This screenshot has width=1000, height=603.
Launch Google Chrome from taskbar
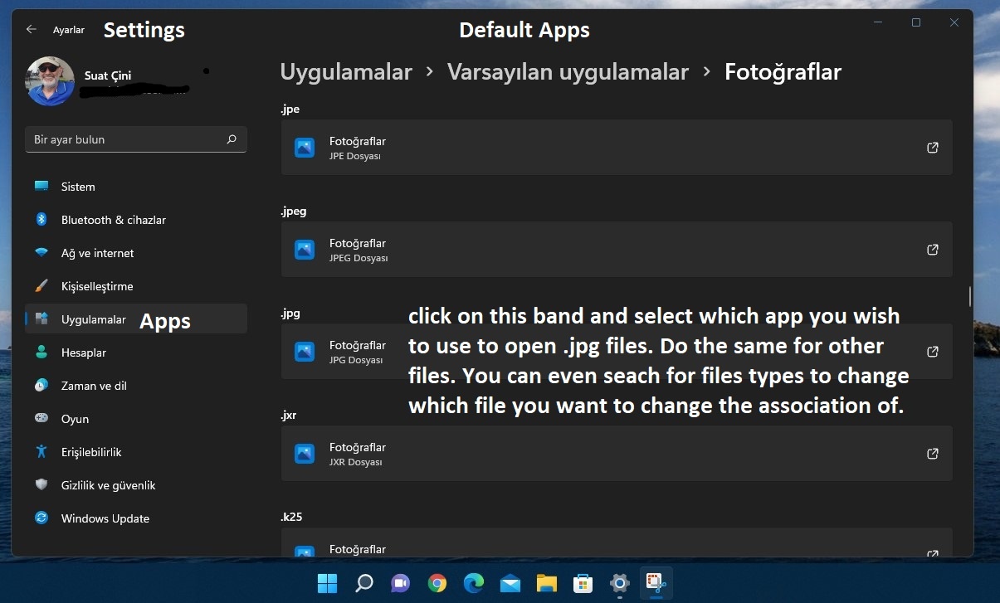(x=437, y=583)
